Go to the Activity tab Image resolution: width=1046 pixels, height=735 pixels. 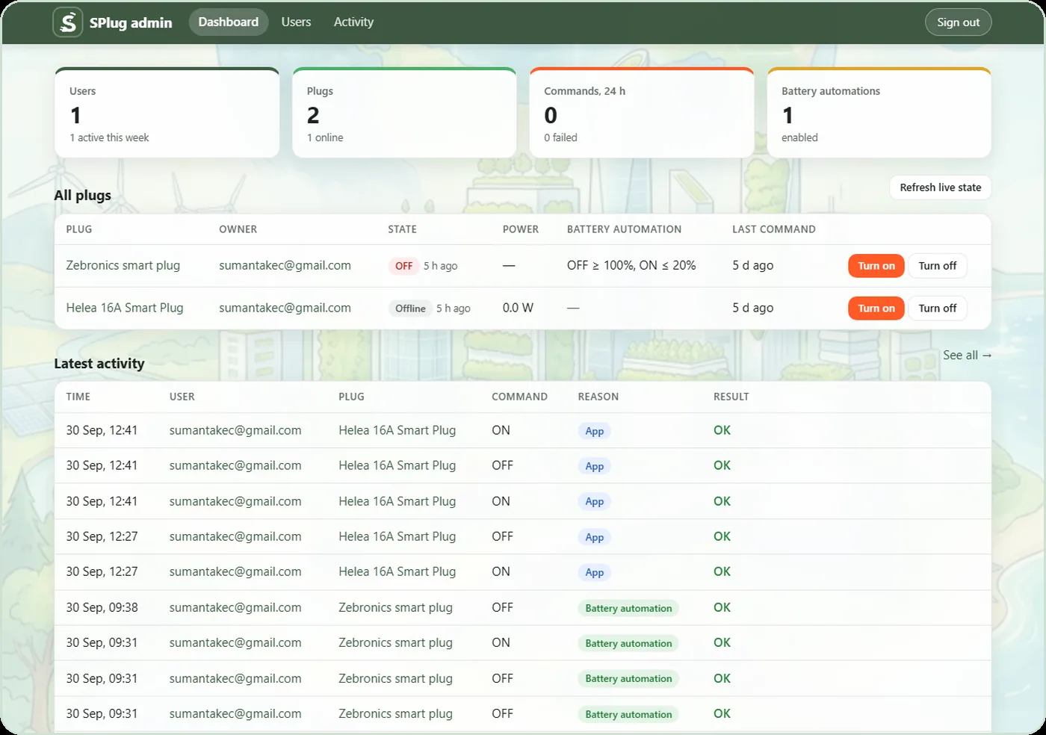pos(353,22)
